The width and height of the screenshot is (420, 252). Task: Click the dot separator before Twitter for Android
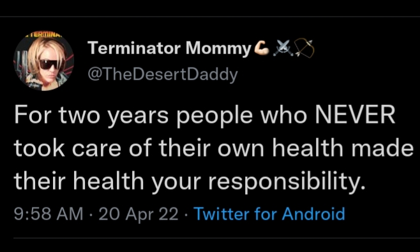coord(186,214)
